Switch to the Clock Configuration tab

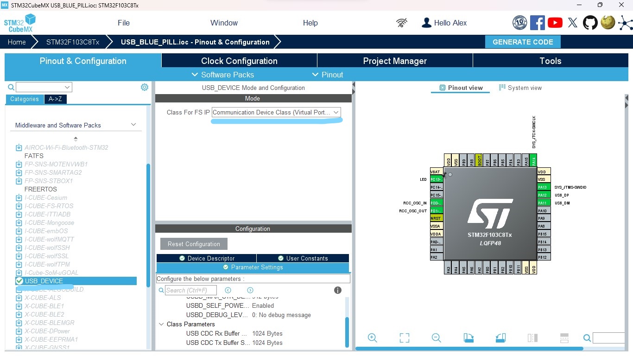pyautogui.click(x=239, y=61)
